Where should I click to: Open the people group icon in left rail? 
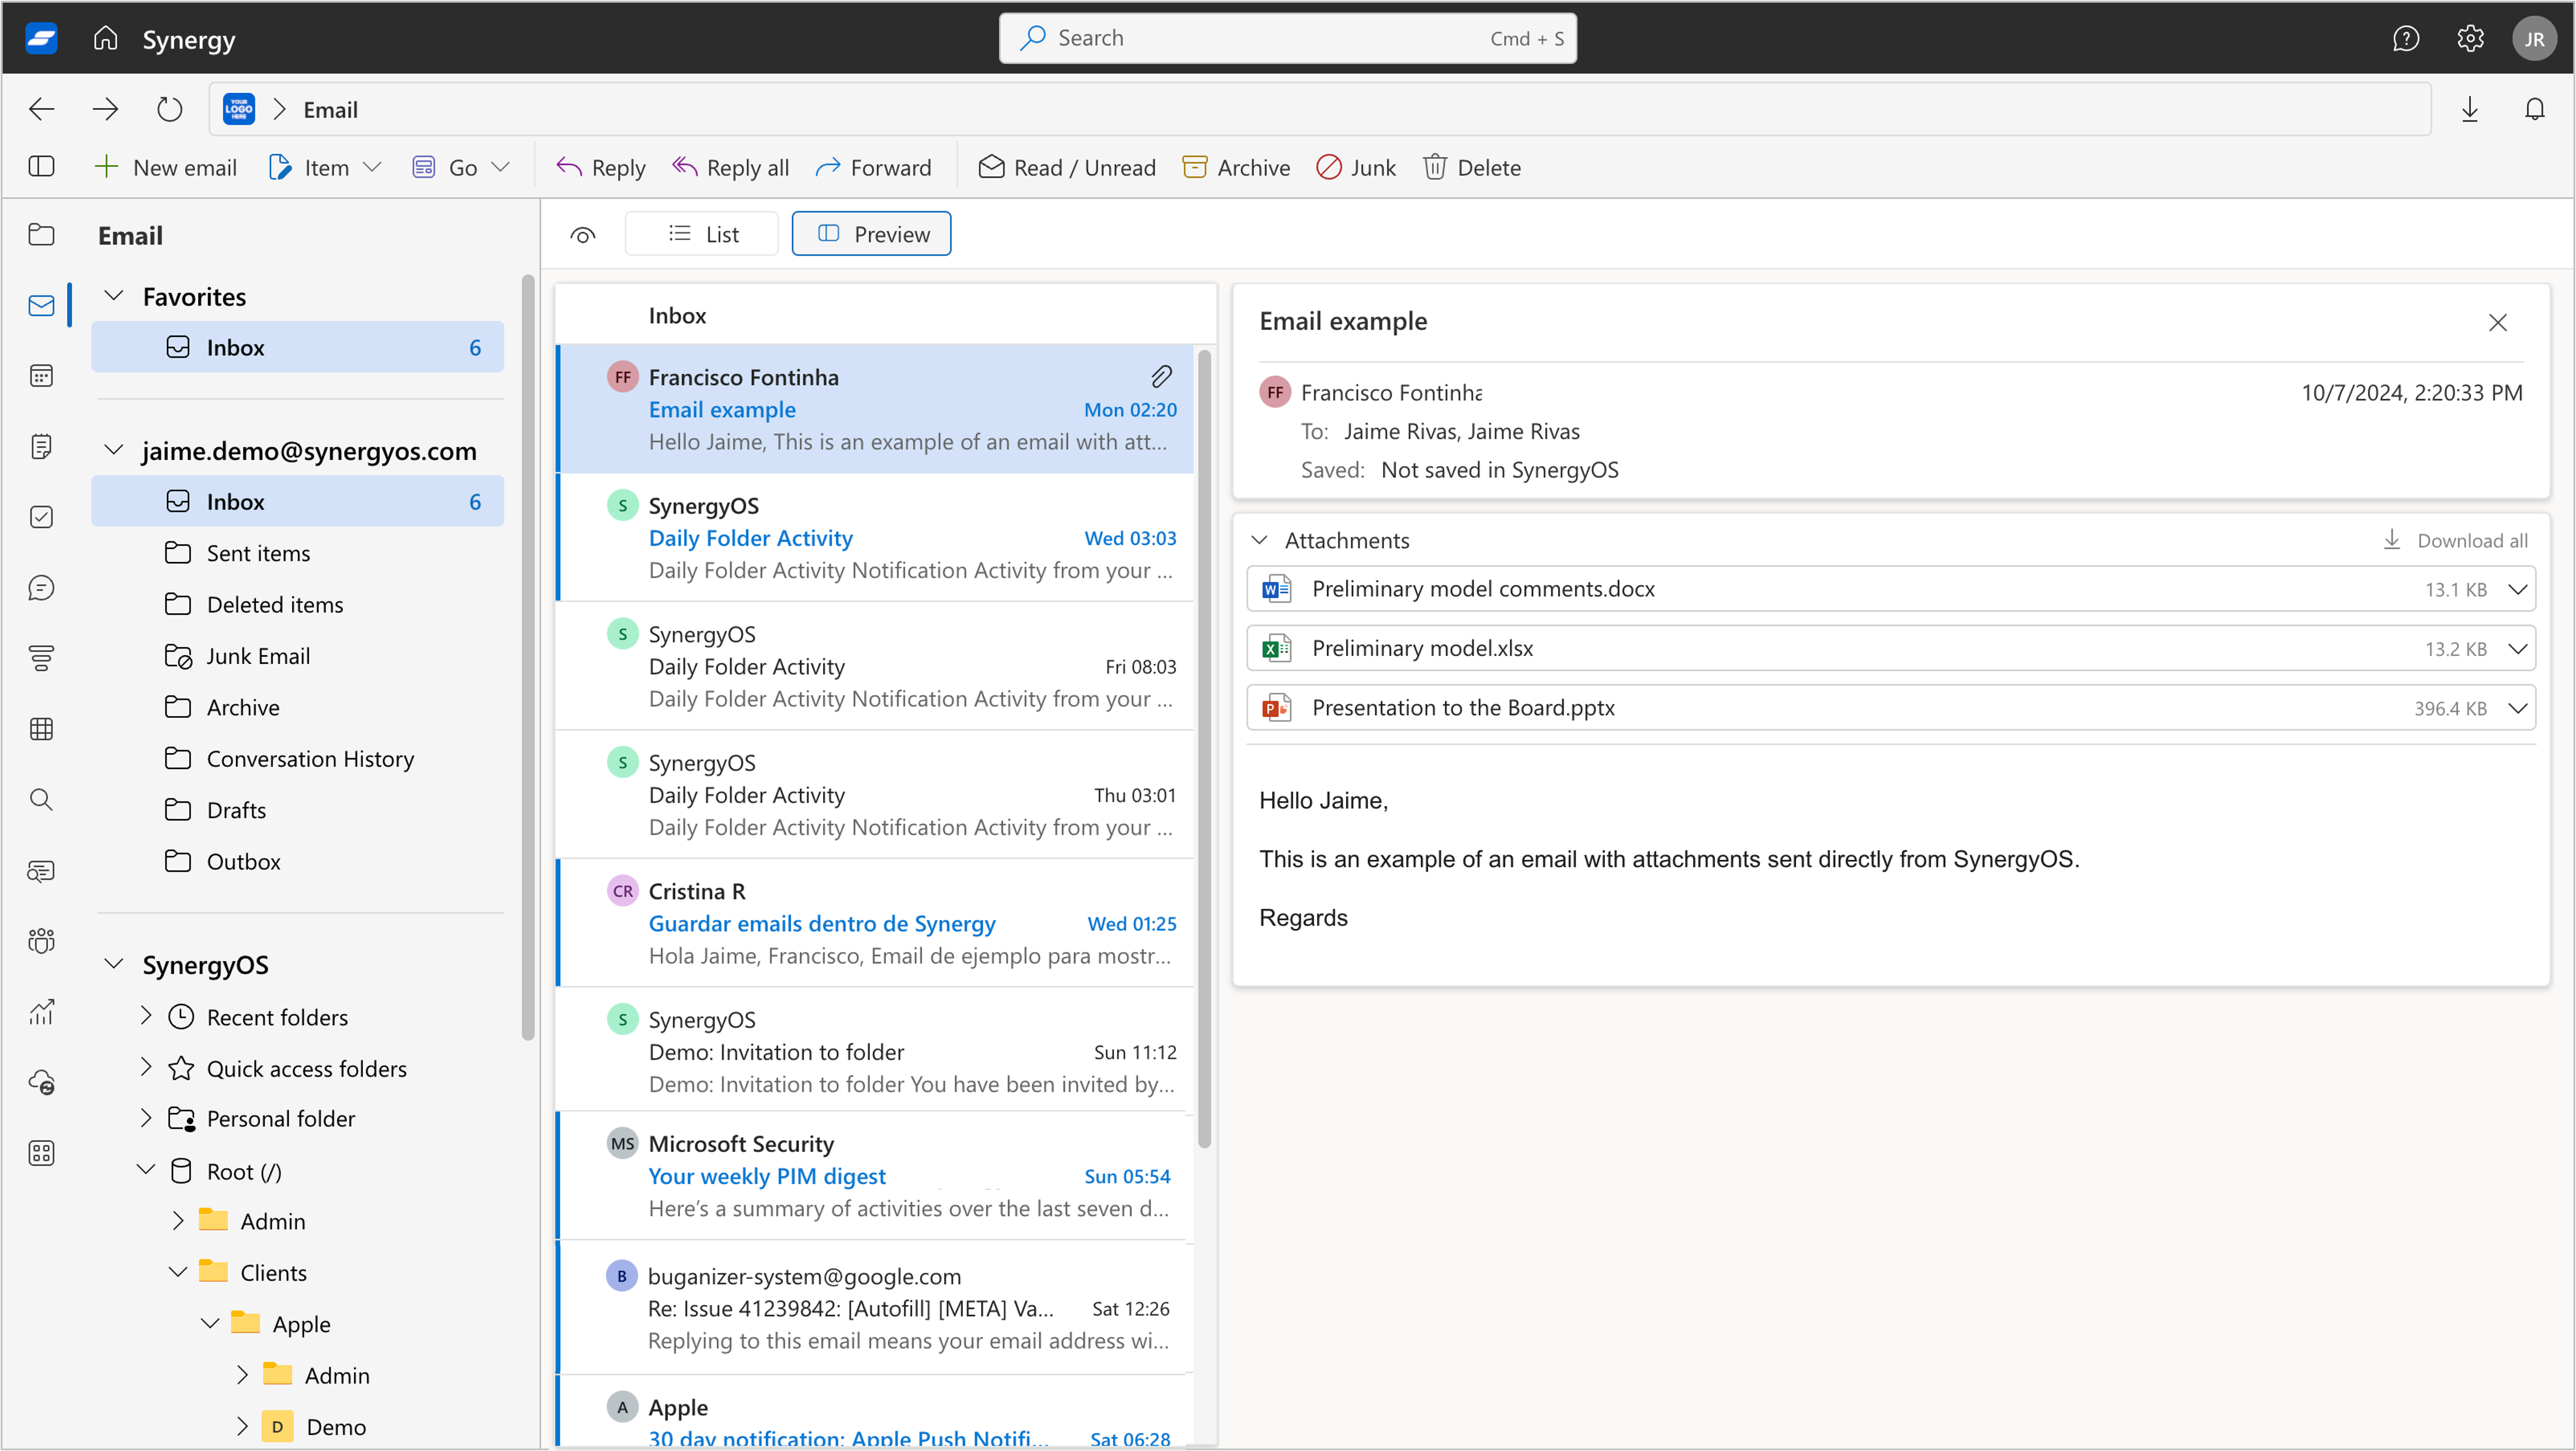(41, 941)
